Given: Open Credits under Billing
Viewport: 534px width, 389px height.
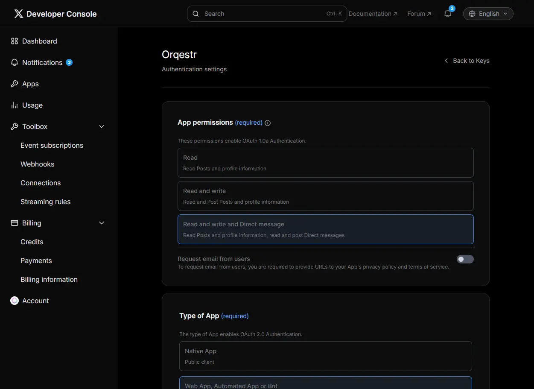Looking at the screenshot, I should [x=32, y=242].
